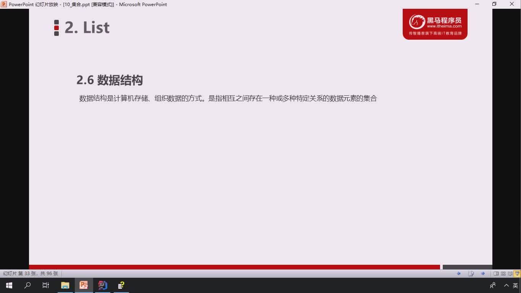
Task: Click the red progress bar above status bar
Action: [229, 267]
